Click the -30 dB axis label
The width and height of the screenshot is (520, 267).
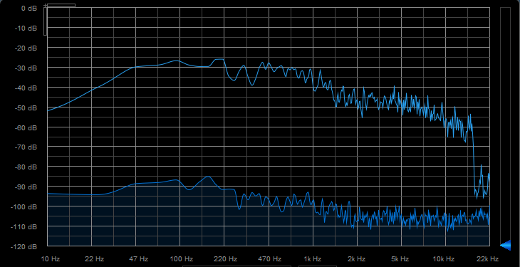[x=26, y=68]
